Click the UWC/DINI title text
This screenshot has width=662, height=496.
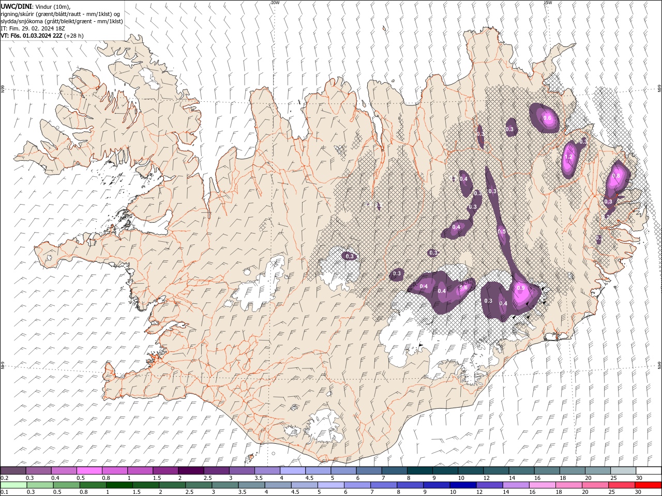point(16,6)
